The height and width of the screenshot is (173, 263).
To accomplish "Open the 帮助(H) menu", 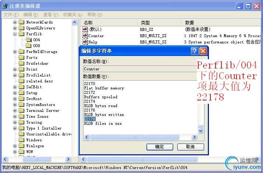I will click(x=95, y=15).
